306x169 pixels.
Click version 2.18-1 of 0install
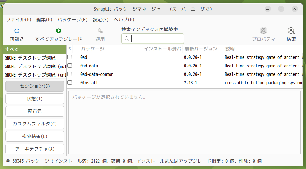click(191, 83)
